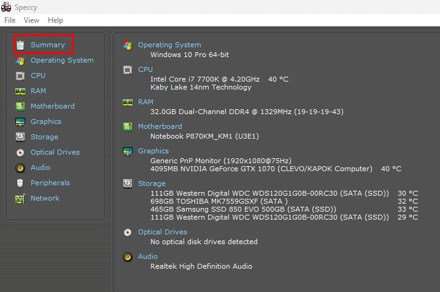Screen dimensions: 440x292
Task: Click the Operating System heading link in summary
Action: pyautogui.click(x=169, y=45)
